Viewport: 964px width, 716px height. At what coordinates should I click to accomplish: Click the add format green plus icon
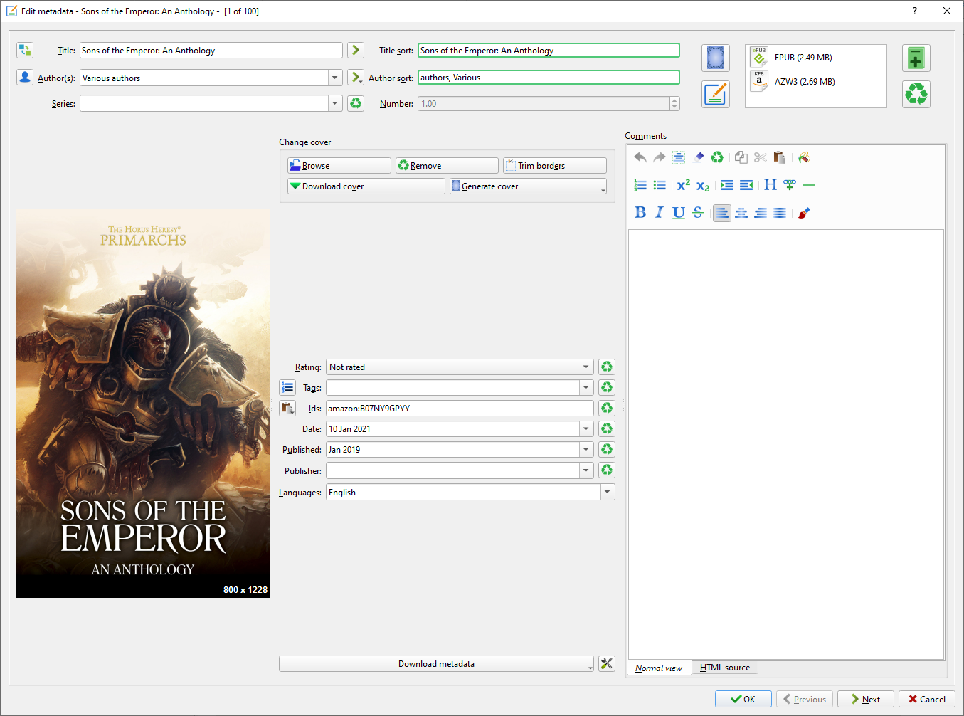click(x=916, y=58)
